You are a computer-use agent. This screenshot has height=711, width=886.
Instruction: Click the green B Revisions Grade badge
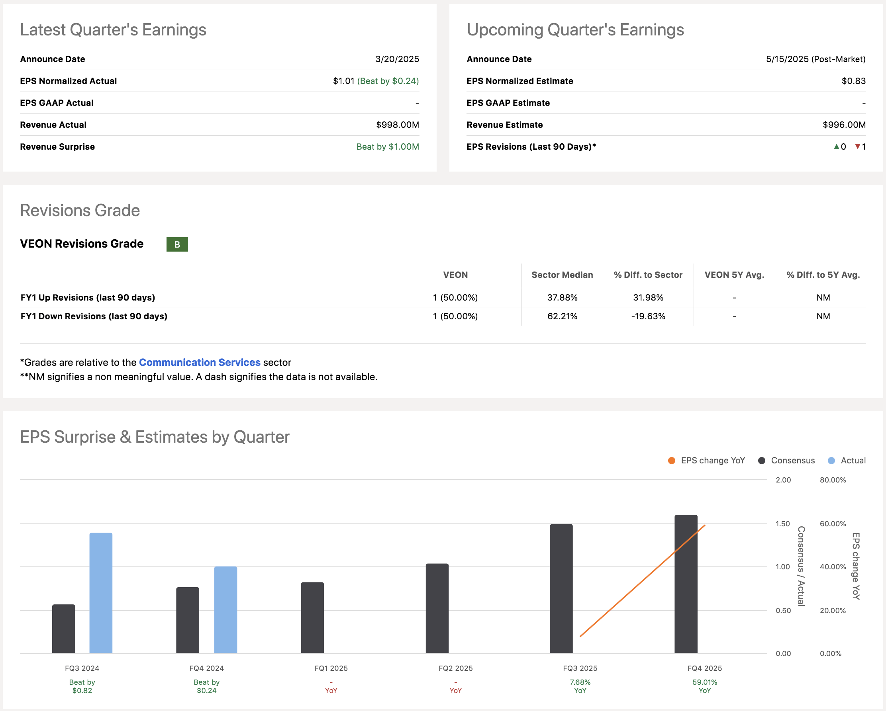tap(177, 244)
